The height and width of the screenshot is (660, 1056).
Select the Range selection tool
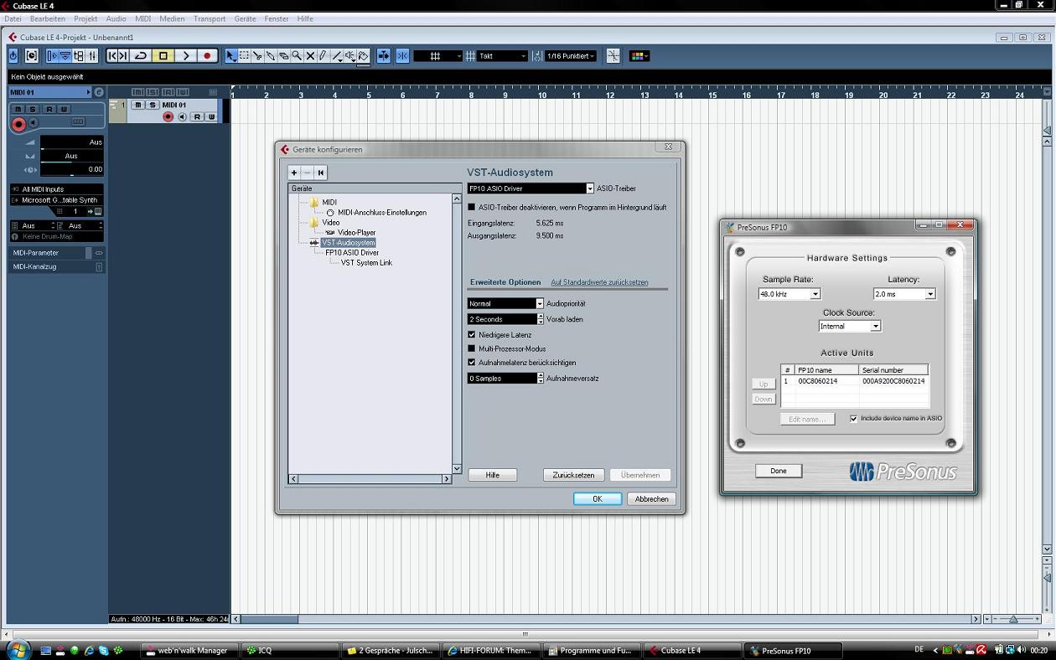[x=244, y=56]
